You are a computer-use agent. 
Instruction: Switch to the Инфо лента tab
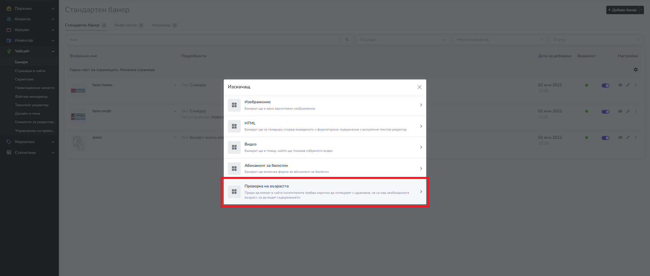coord(126,25)
